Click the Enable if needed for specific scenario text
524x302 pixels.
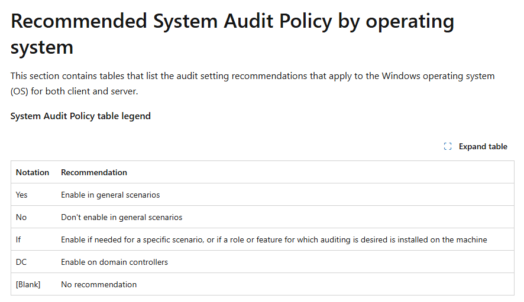(x=274, y=239)
